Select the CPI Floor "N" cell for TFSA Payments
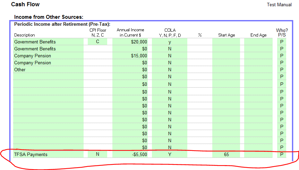 (x=97, y=154)
